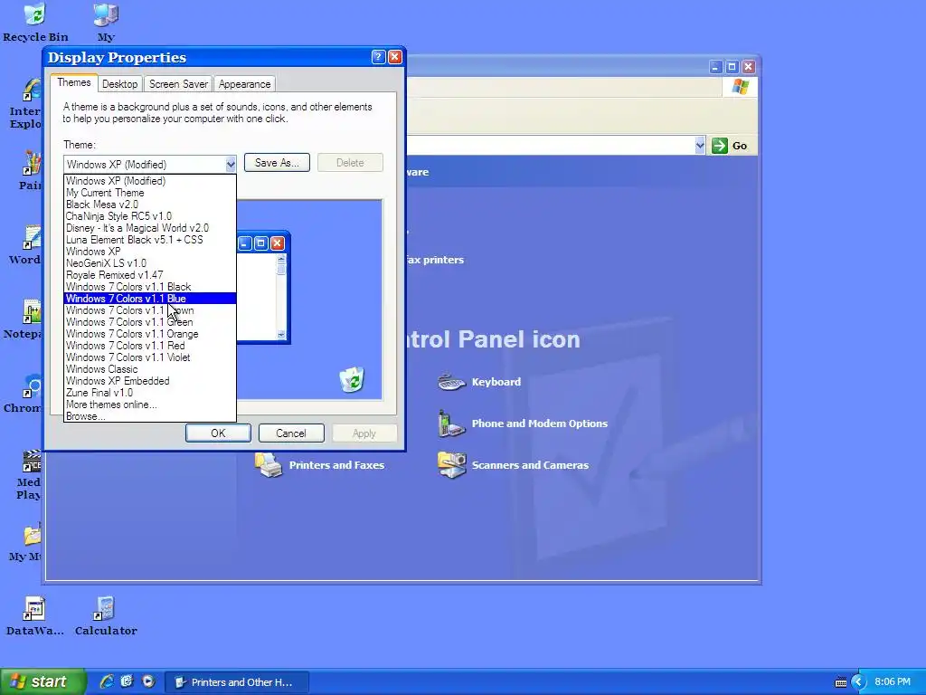
Task: Click More themes online... entry
Action: pos(150,405)
